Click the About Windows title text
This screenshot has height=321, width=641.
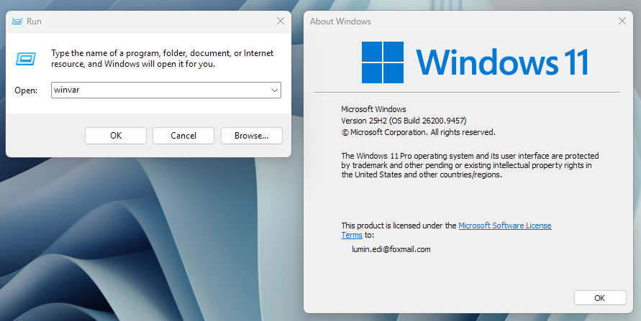pos(340,22)
